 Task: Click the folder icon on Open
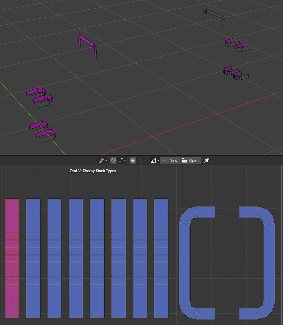pos(185,160)
